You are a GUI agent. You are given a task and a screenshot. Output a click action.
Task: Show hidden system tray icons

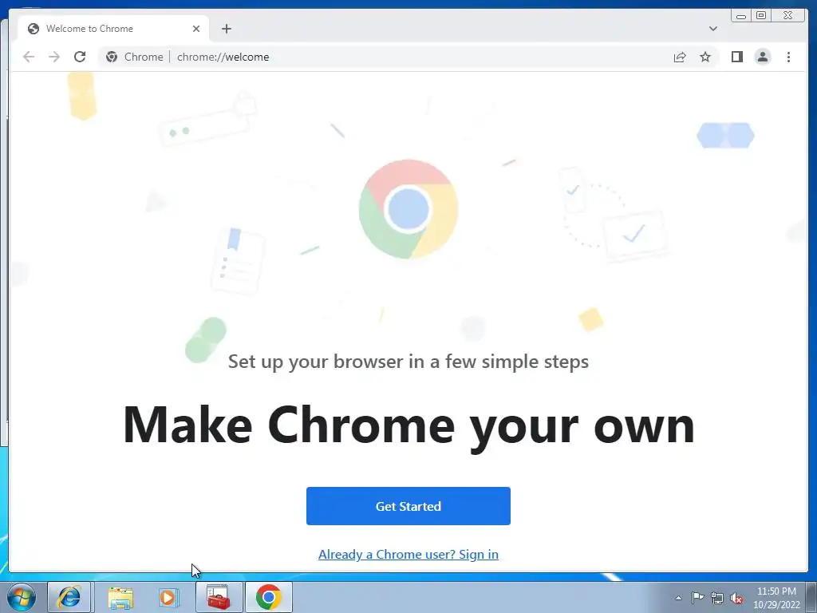[x=678, y=598]
